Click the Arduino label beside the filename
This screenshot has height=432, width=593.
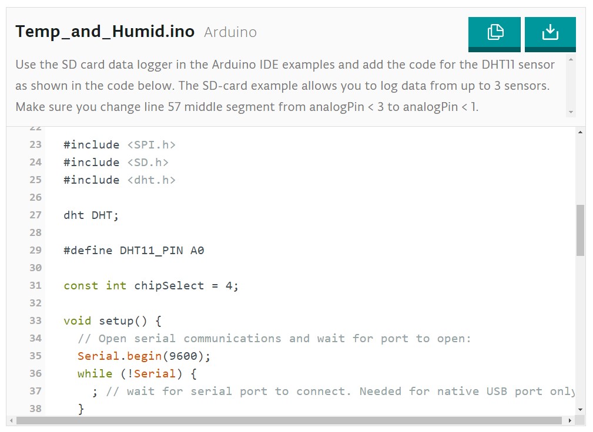tap(230, 32)
